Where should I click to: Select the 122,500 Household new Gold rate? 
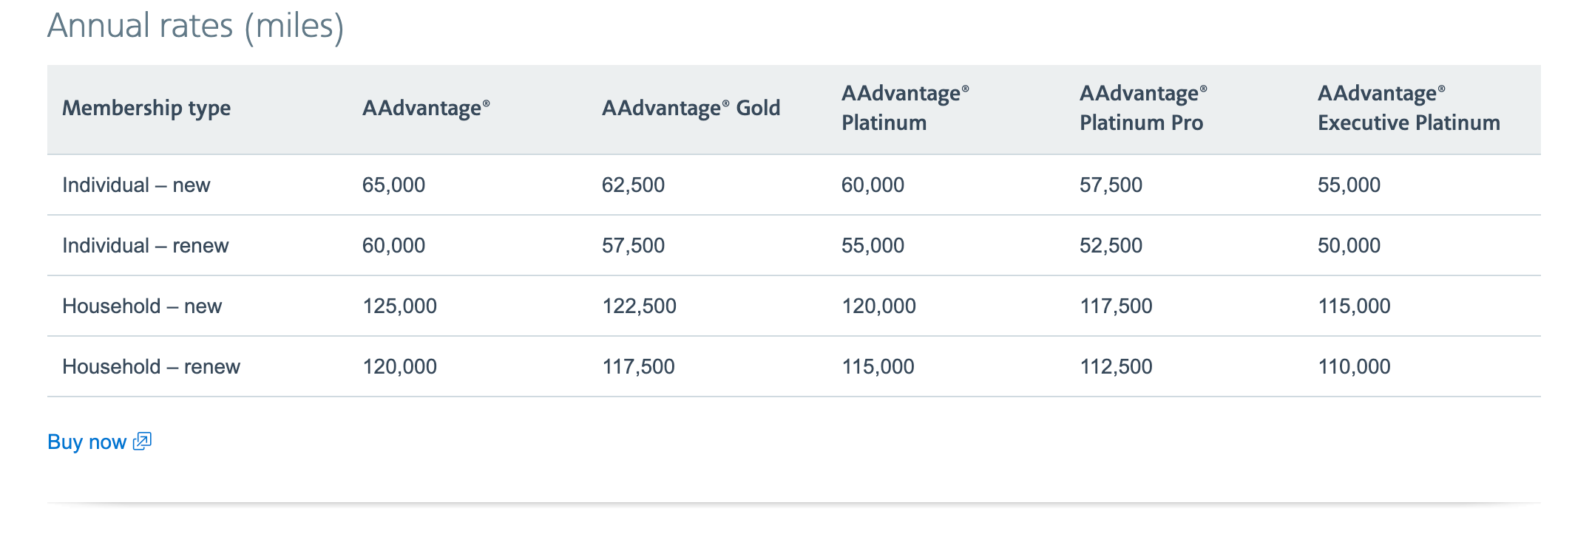click(x=639, y=306)
